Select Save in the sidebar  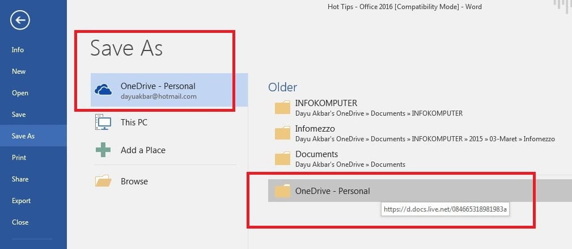pyautogui.click(x=33, y=114)
